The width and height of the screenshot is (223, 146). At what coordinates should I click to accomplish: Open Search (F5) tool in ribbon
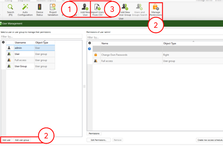pos(10,10)
